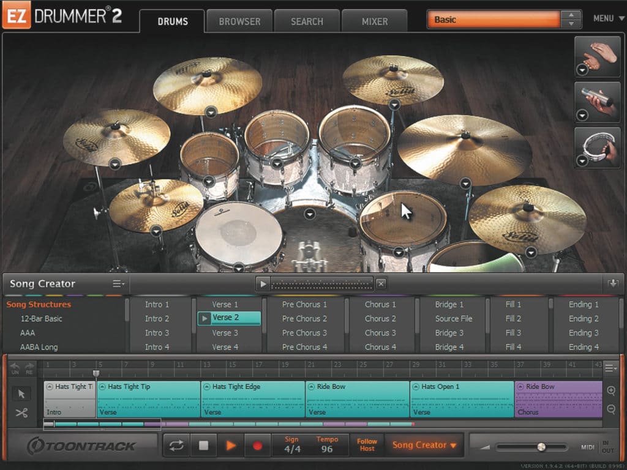Stop playback with the transport stop button
The image size is (627, 470).
(x=203, y=446)
